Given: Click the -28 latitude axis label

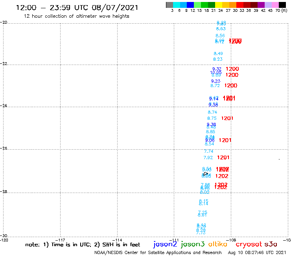Looking at the screenshot, I should click(4, 191).
